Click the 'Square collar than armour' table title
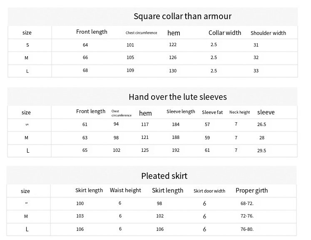Screen dimensions: 311x240 pos(182,17)
